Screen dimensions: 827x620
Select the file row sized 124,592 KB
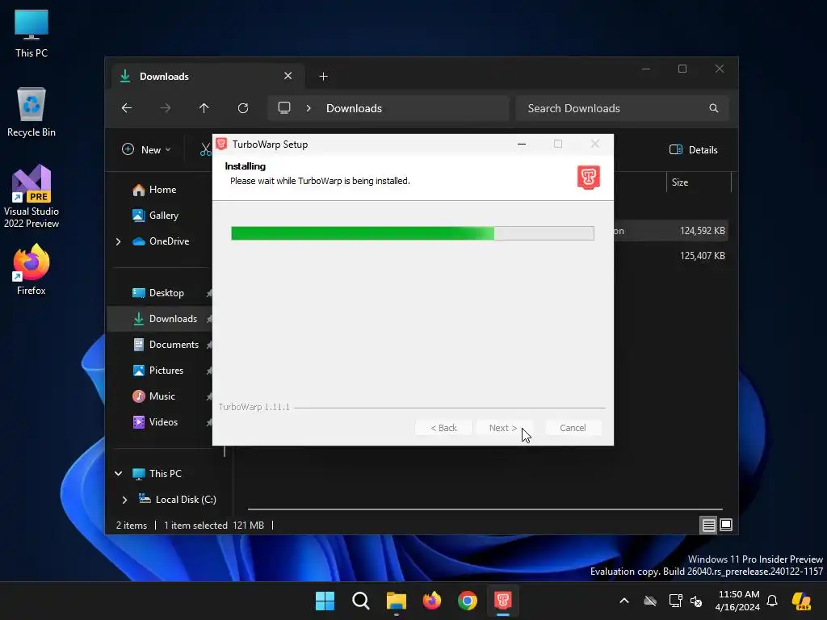(670, 230)
